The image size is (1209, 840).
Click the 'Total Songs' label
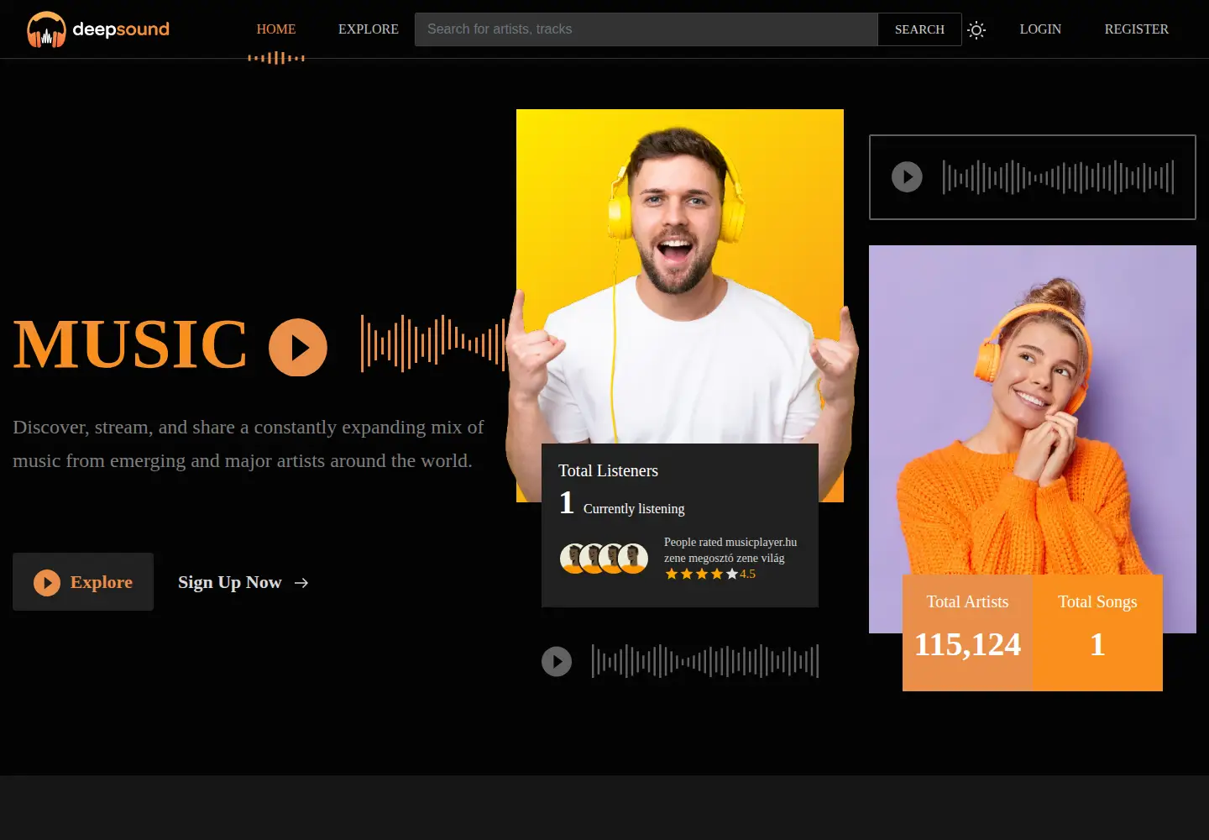1097,601
